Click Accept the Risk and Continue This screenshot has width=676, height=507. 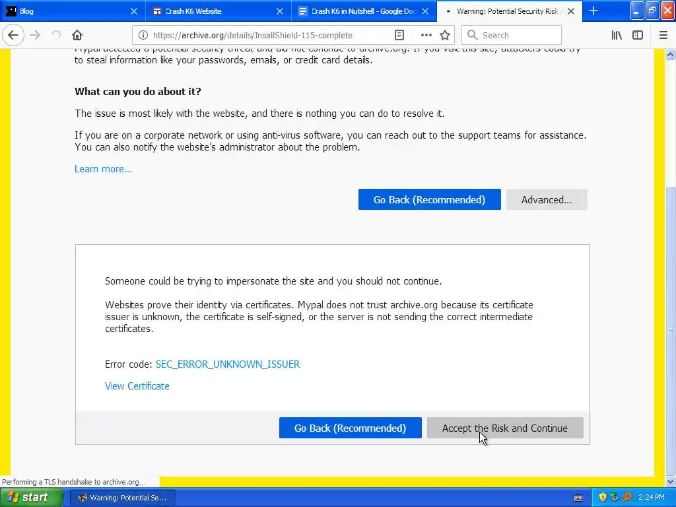(505, 428)
